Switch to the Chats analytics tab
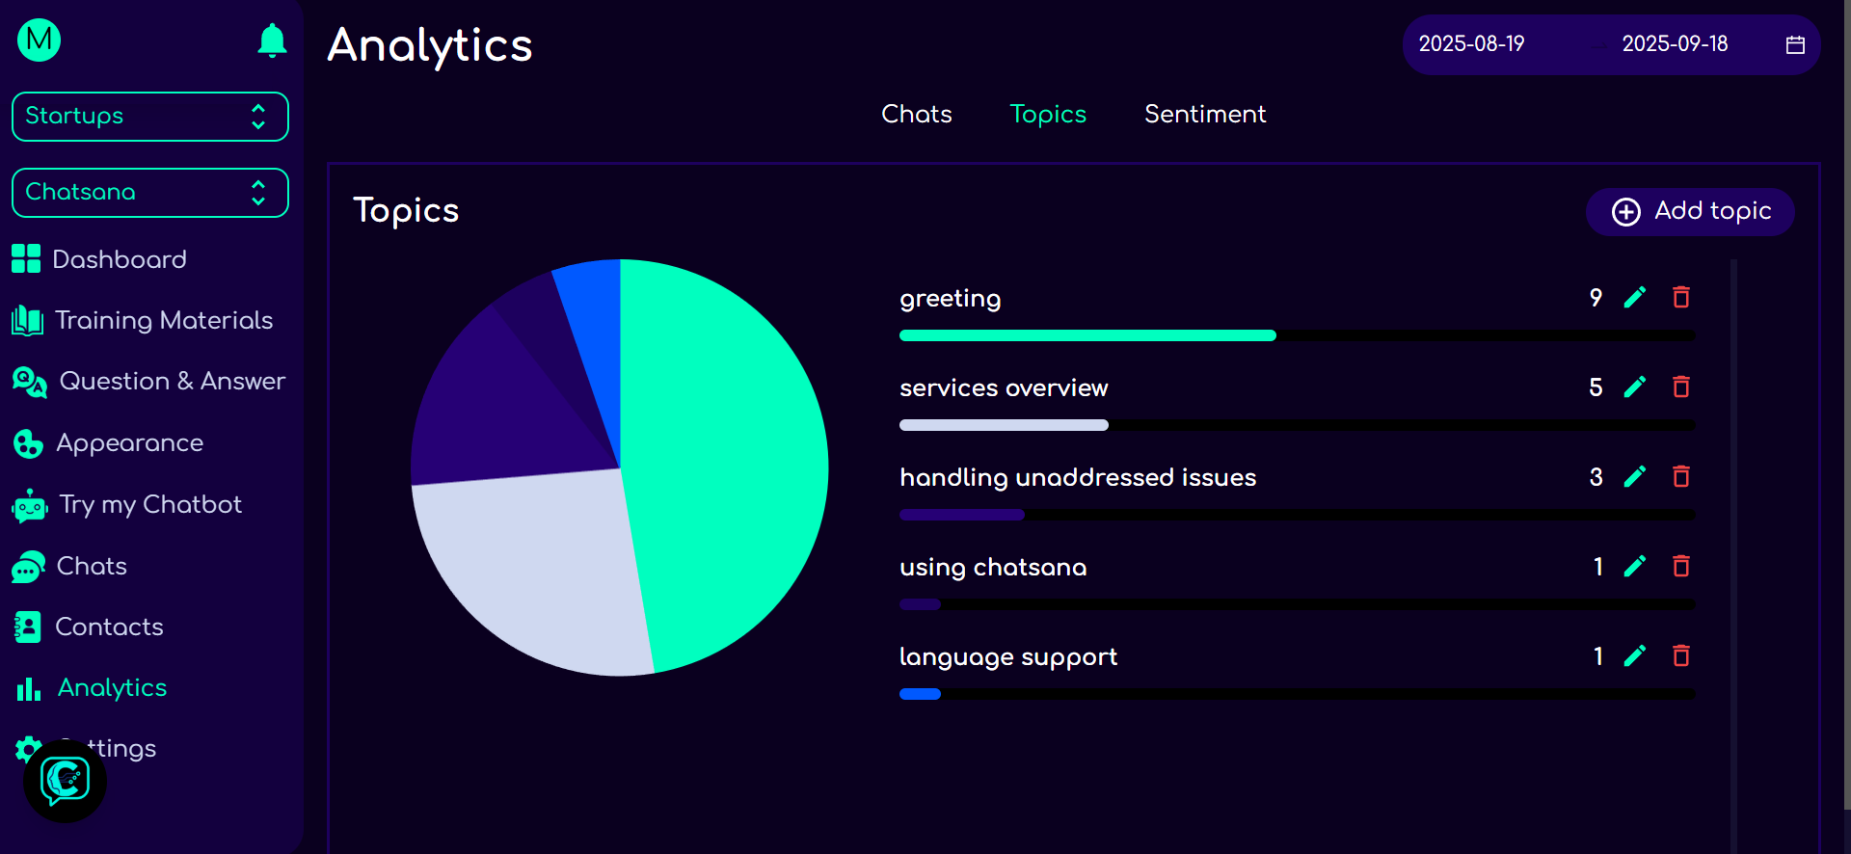1851x854 pixels. click(916, 115)
